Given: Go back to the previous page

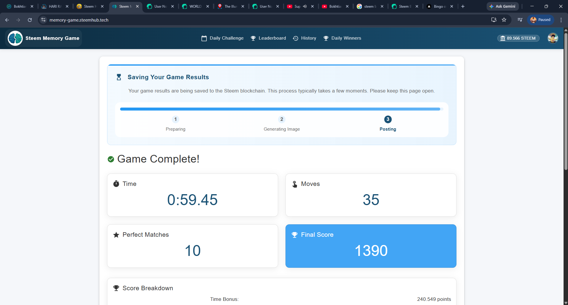Looking at the screenshot, I should click(x=7, y=20).
